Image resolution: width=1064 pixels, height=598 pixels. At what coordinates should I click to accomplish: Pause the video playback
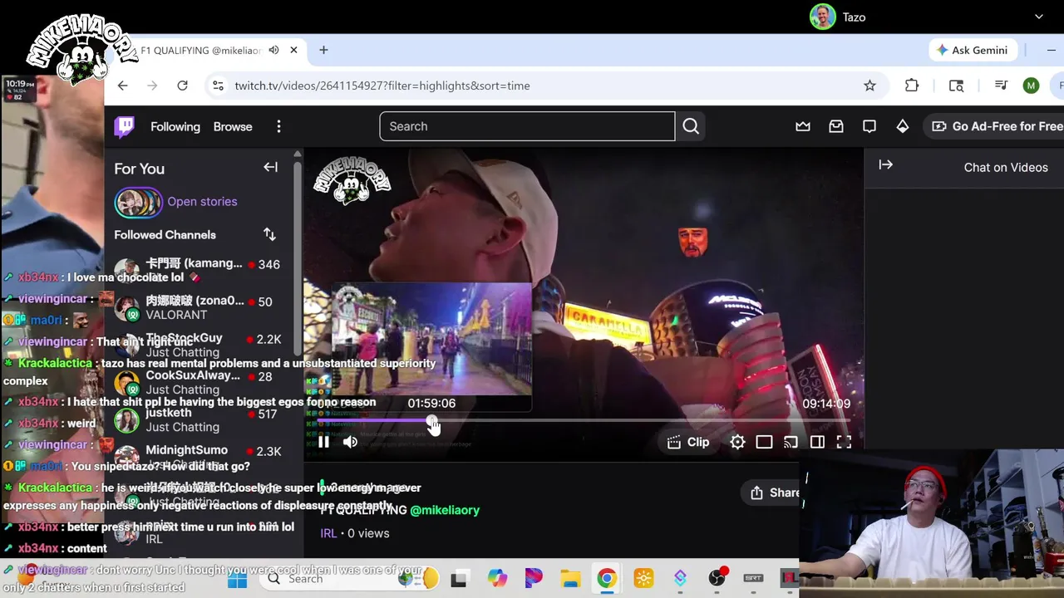pos(323,443)
